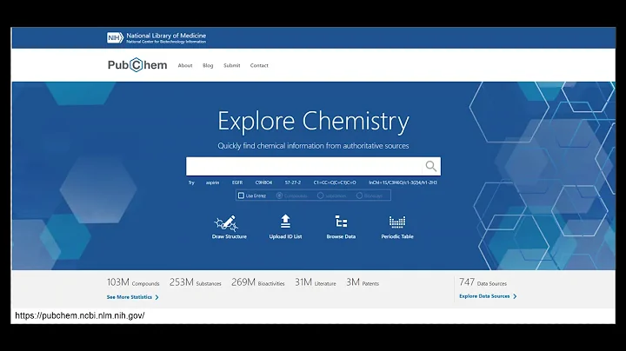Click the 3M Patents statistic
Image resolution: width=626 pixels, height=351 pixels.
[363, 282]
